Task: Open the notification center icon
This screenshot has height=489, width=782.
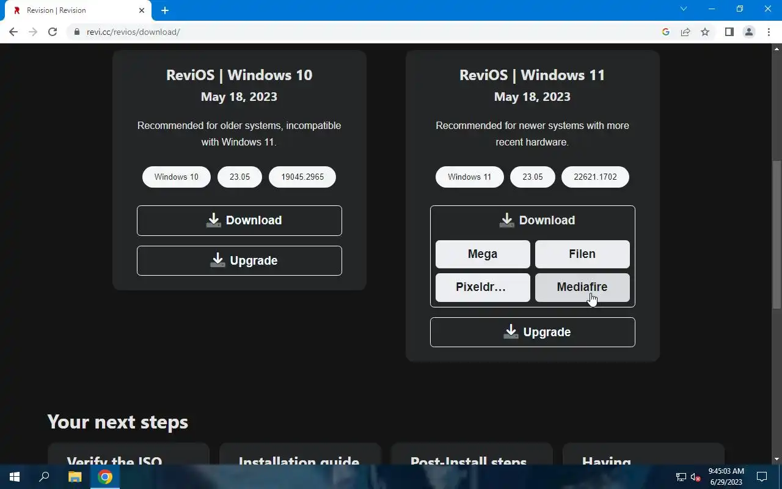Action: [762, 477]
